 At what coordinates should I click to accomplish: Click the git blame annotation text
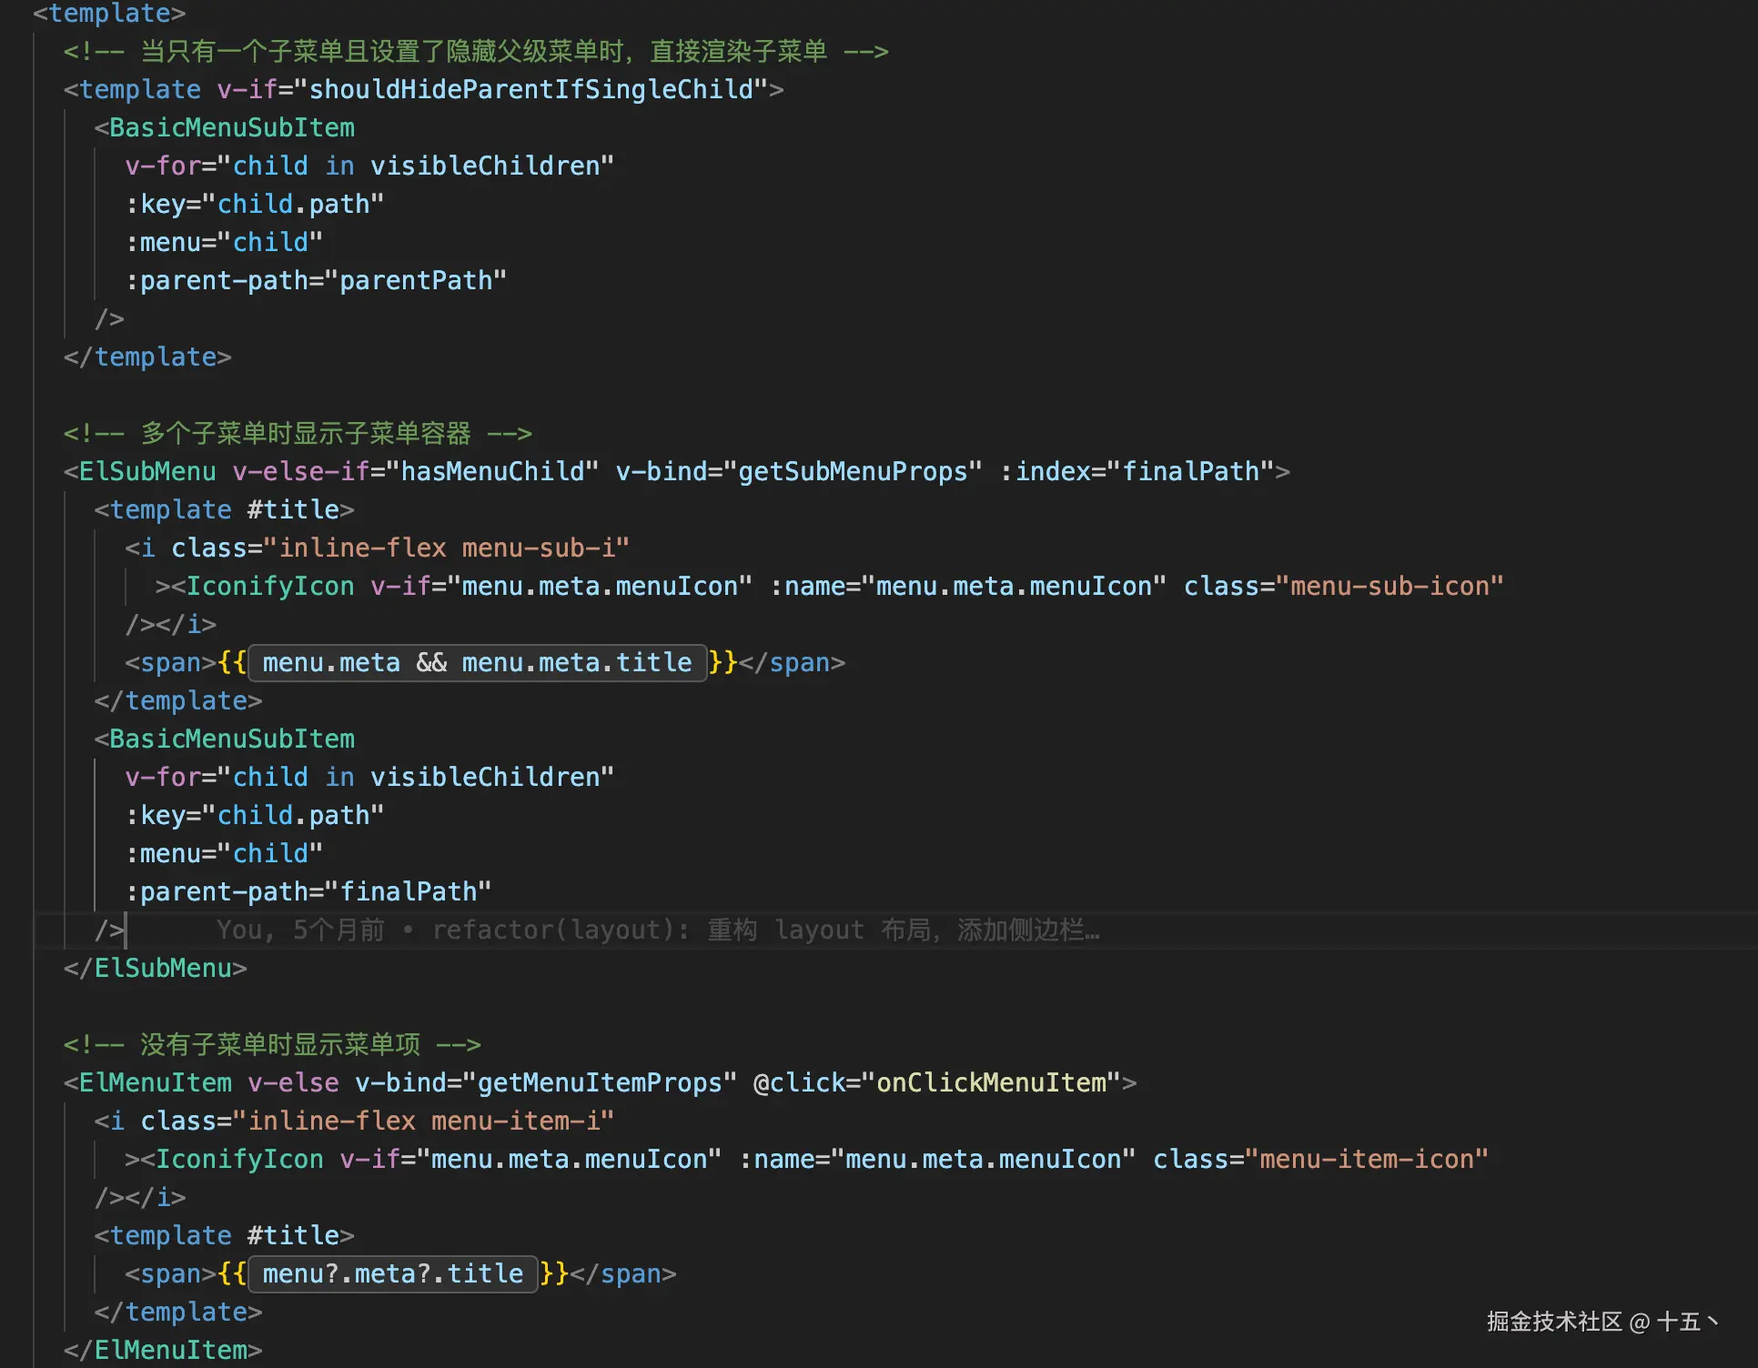click(x=657, y=930)
